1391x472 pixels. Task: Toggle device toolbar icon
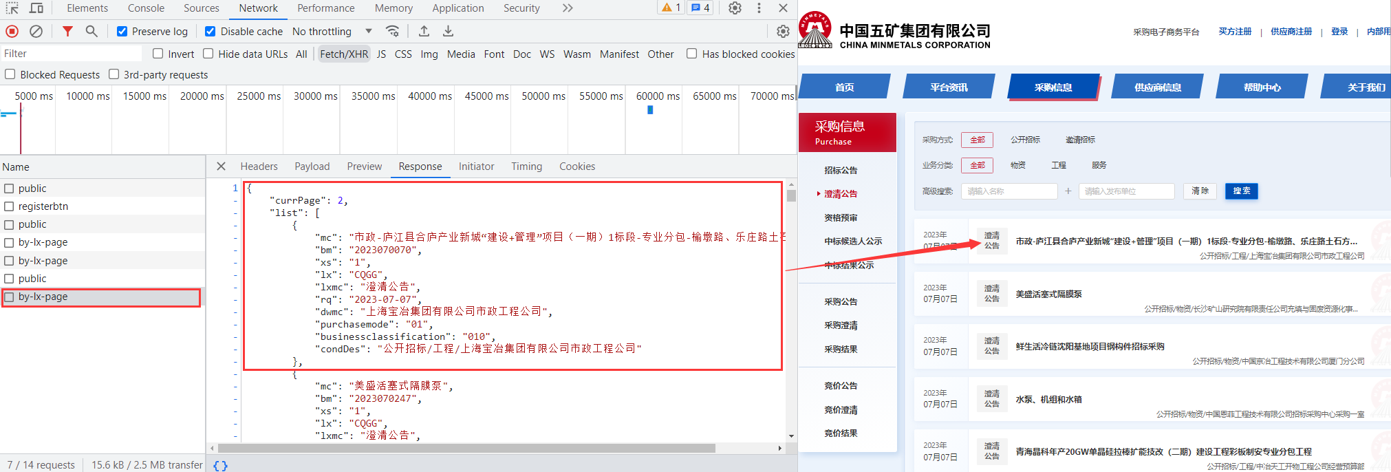tap(36, 8)
